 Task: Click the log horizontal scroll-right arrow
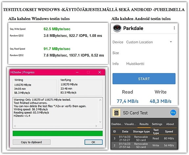96,126
